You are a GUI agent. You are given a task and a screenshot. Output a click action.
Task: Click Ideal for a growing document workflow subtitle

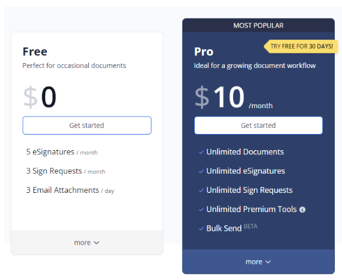coord(255,65)
